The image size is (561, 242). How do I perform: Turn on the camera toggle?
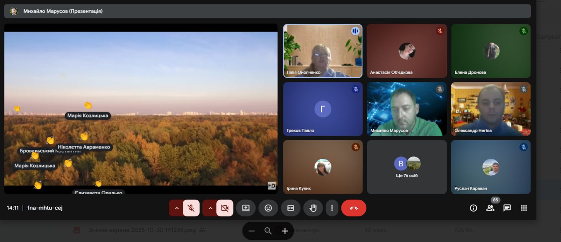tap(225, 208)
